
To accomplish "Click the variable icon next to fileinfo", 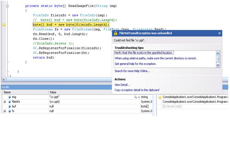I will (9, 102).
